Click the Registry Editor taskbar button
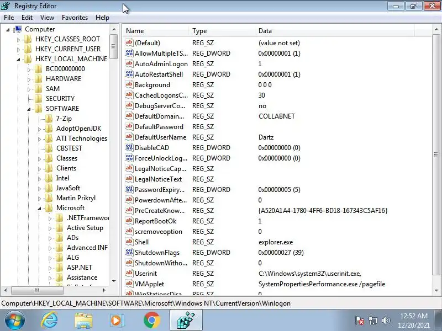Screen dimensions: 442x331 (186, 321)
